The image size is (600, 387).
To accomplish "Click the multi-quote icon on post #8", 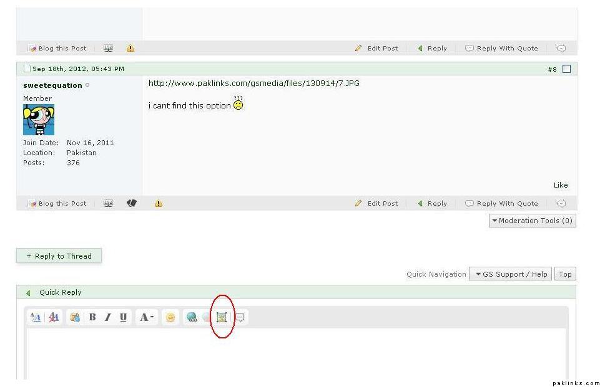I will point(561,203).
